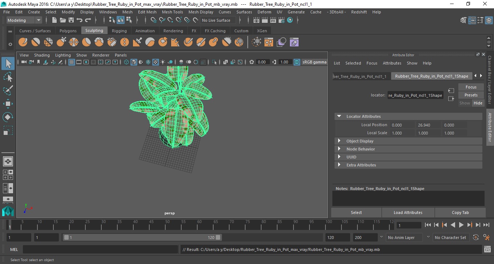
Task: Open the Modeling menu set dropdown
Action: pyautogui.click(x=24, y=20)
